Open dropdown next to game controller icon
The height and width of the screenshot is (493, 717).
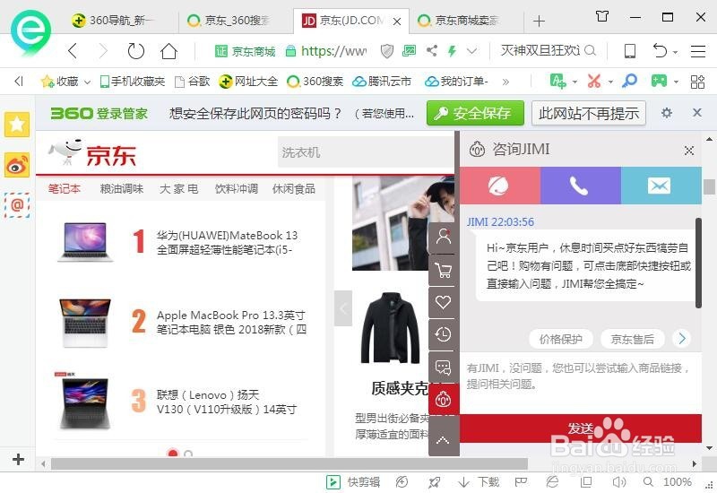676,82
